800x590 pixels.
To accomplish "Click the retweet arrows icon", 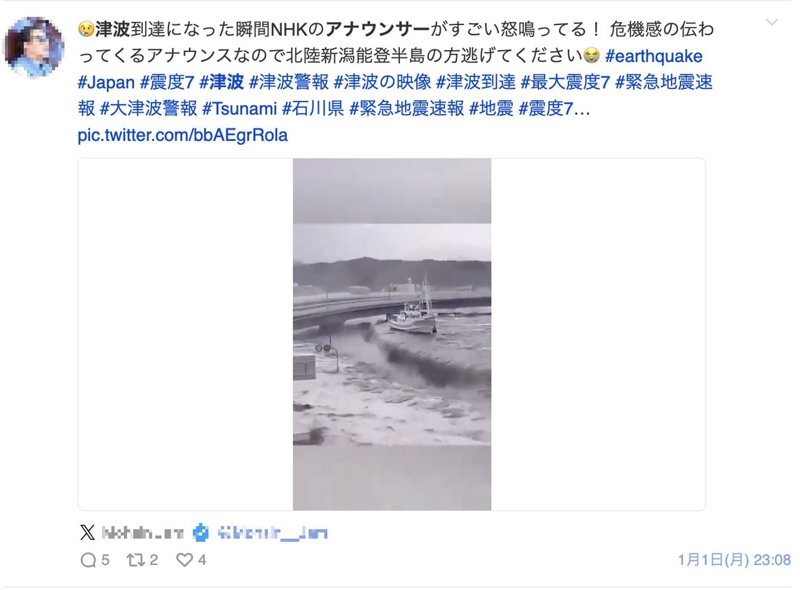I will pos(135,560).
